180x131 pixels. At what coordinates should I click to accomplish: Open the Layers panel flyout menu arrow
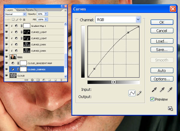[x=65, y=10]
